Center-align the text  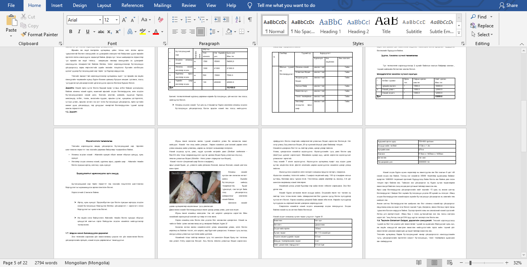tap(184, 32)
